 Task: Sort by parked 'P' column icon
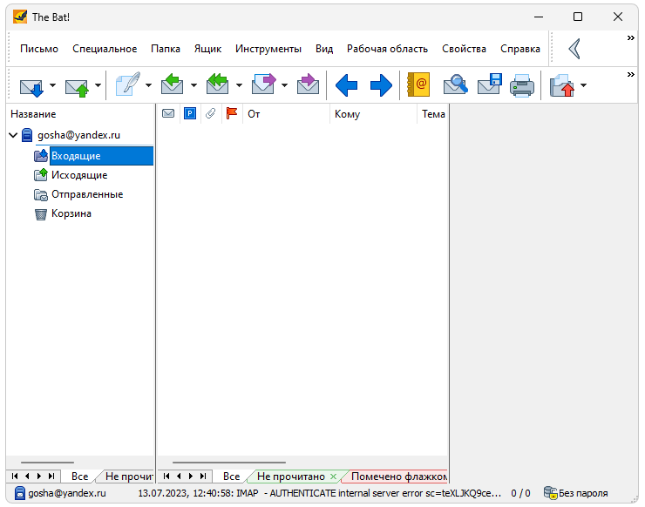click(x=190, y=113)
